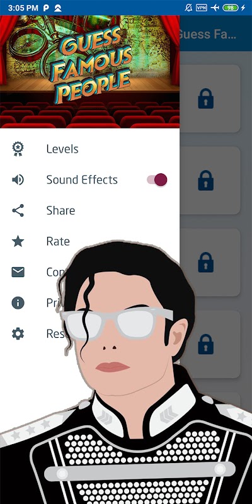Tap the airplane mode status icon
Screen dimensions: 252x504
coord(215,8)
